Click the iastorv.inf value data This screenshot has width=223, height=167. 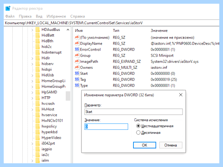coord(159,67)
